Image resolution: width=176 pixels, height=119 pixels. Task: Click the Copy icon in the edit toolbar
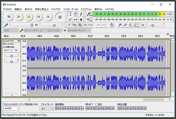(75, 25)
